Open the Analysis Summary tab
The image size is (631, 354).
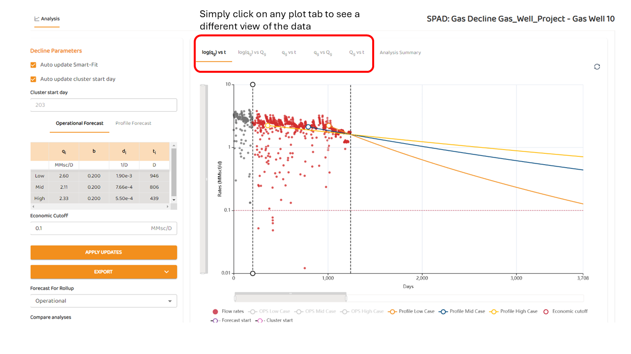(x=400, y=53)
